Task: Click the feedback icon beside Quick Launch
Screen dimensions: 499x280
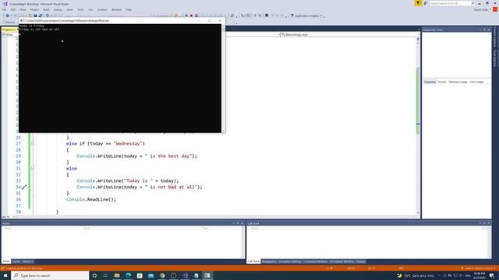Action: pos(426,3)
